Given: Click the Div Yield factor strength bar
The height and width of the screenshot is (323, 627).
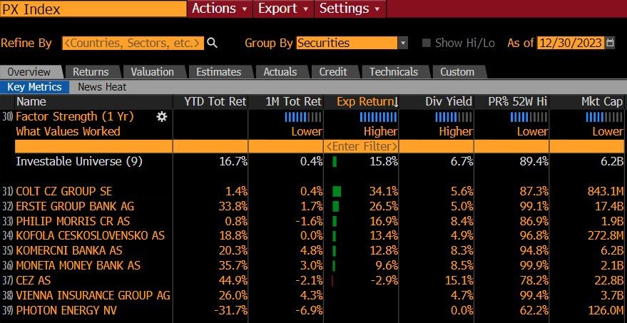Looking at the screenshot, I should (454, 117).
